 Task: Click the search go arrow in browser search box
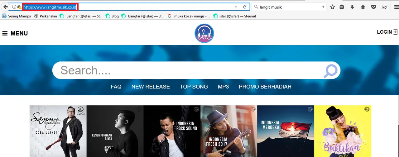click(323, 7)
